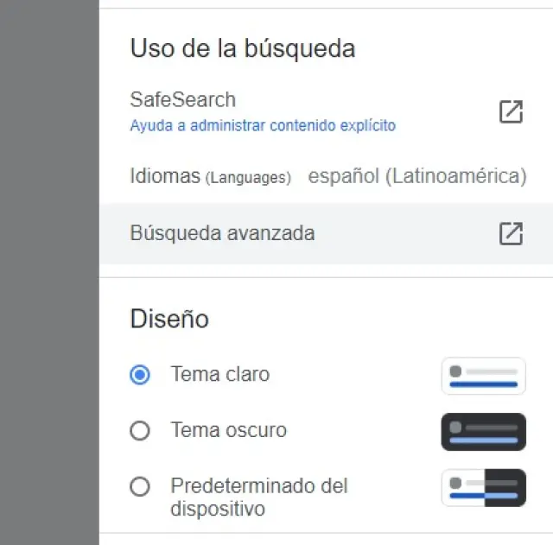Viewport: 553px width, 545px height.
Task: Click the small '(Languages)' text
Action: [x=247, y=178]
